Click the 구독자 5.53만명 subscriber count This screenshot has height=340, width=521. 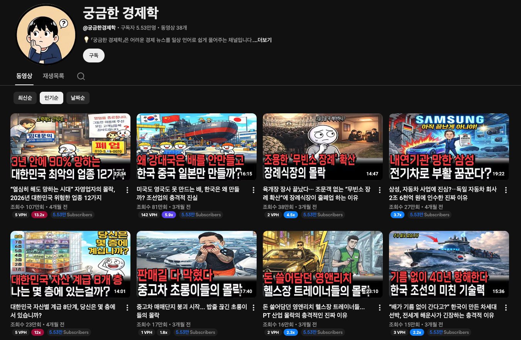pos(138,28)
